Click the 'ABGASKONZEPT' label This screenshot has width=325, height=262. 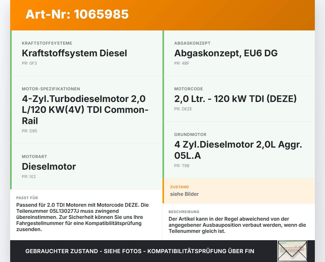pos(192,43)
